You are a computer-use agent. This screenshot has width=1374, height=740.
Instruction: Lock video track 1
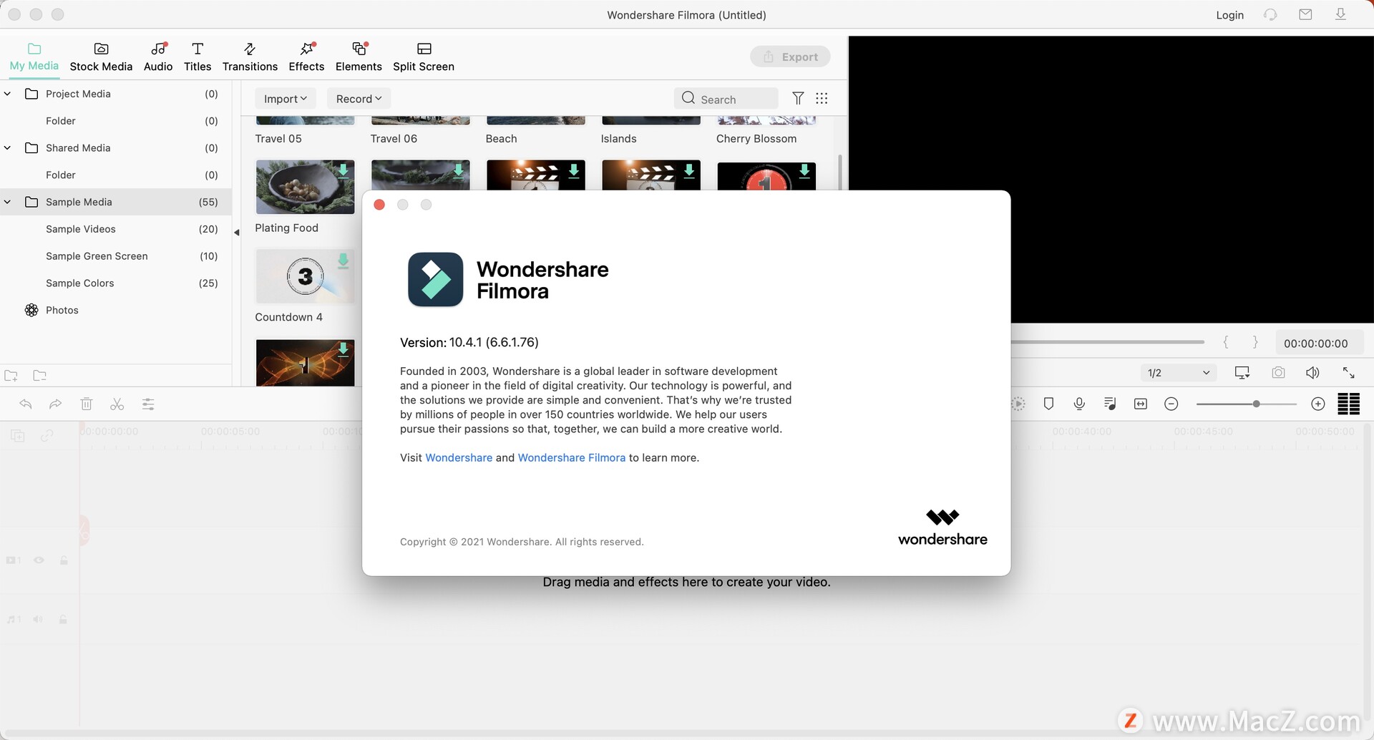pyautogui.click(x=64, y=560)
